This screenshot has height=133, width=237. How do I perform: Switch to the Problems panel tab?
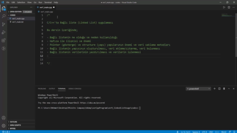click(42, 89)
